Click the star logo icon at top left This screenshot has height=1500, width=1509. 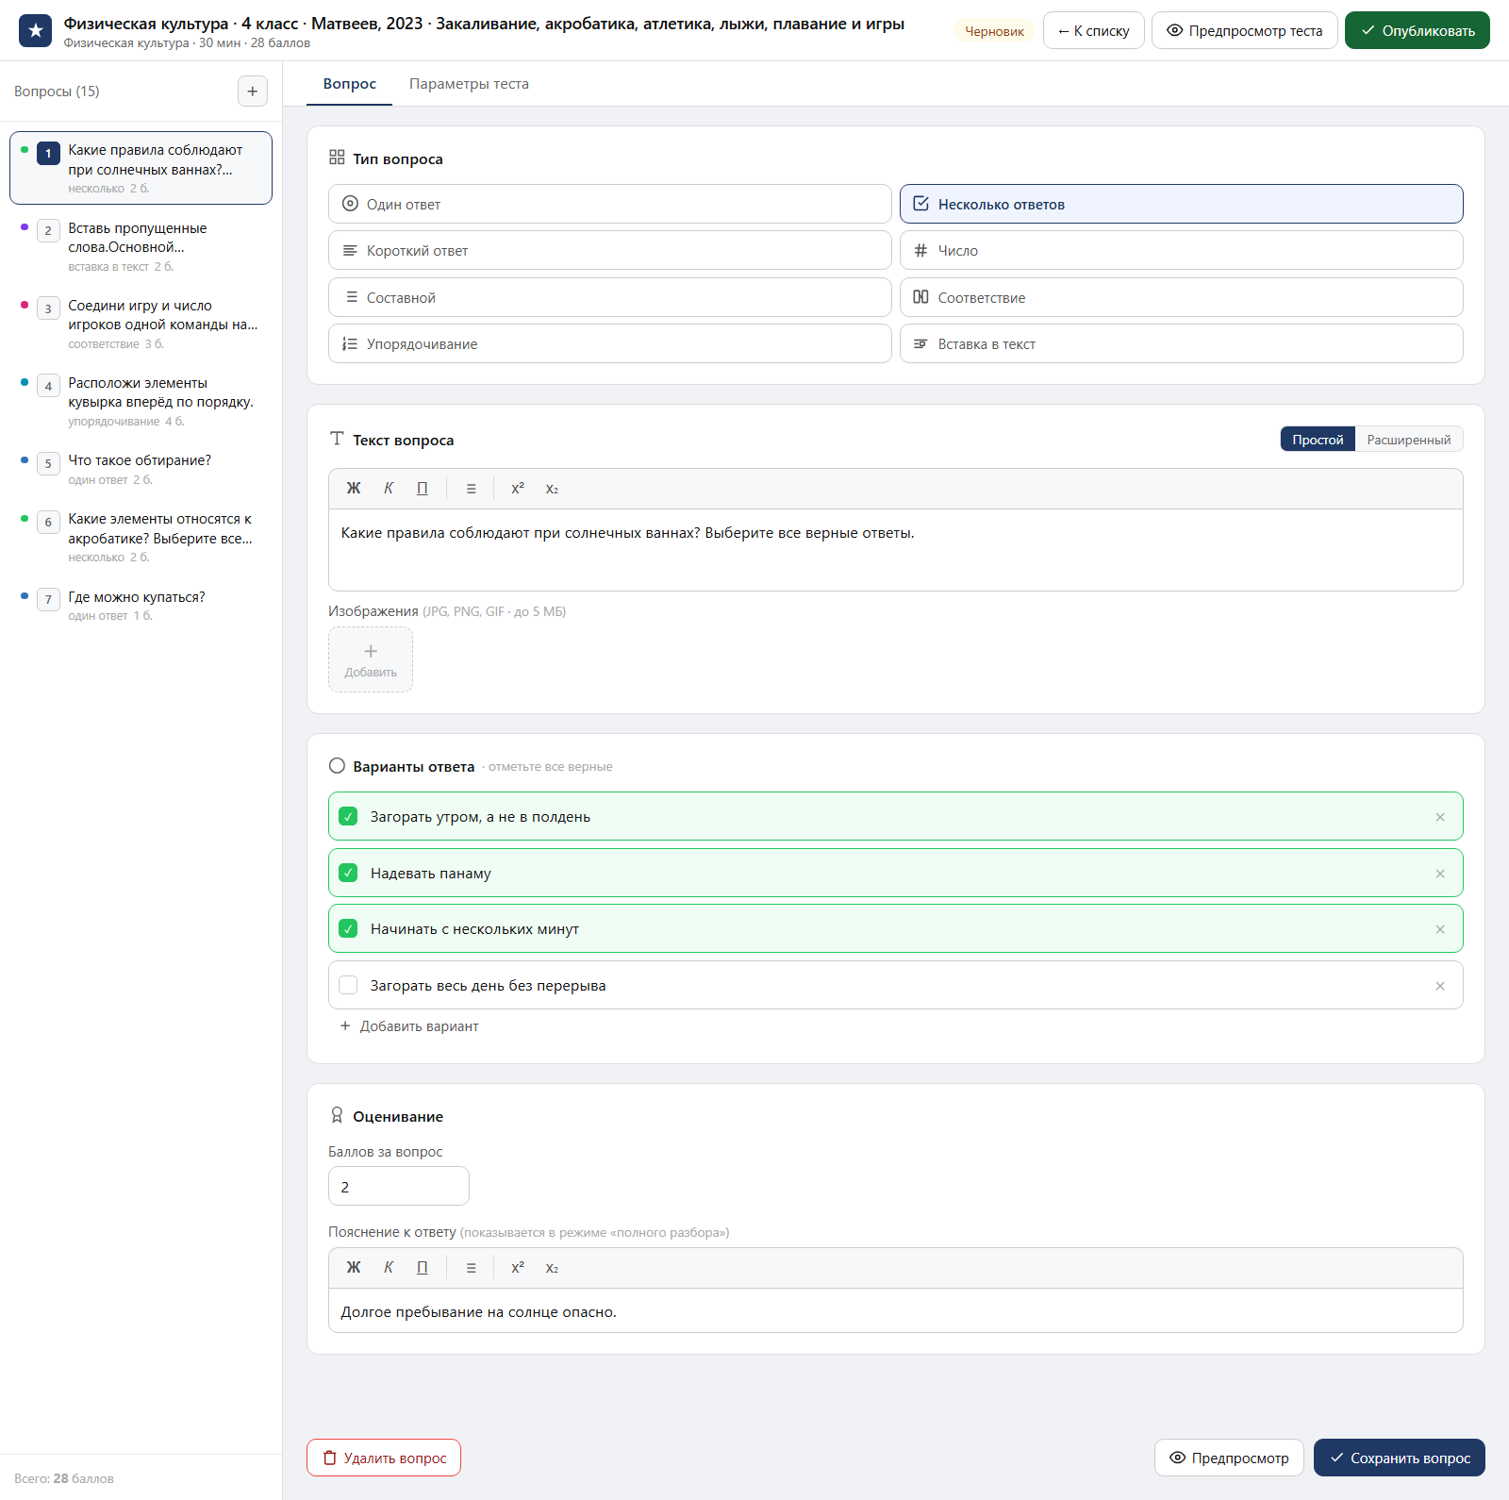pyautogui.click(x=36, y=31)
